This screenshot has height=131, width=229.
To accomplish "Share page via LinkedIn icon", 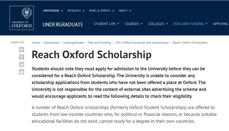I will pos(21,64).
